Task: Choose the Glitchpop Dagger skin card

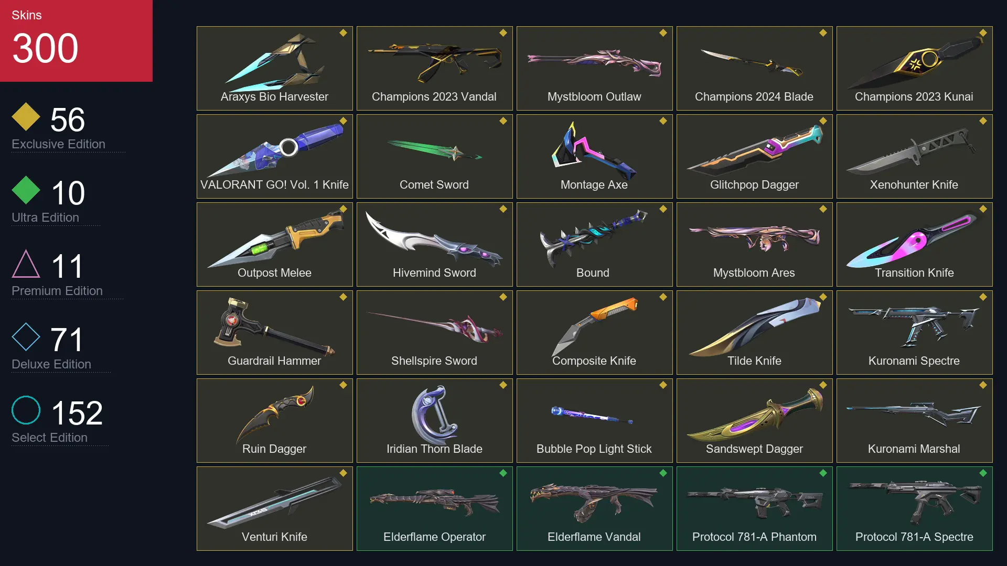Action: point(754,156)
